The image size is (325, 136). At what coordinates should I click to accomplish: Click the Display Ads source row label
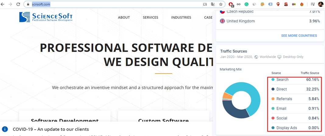coord(287,128)
